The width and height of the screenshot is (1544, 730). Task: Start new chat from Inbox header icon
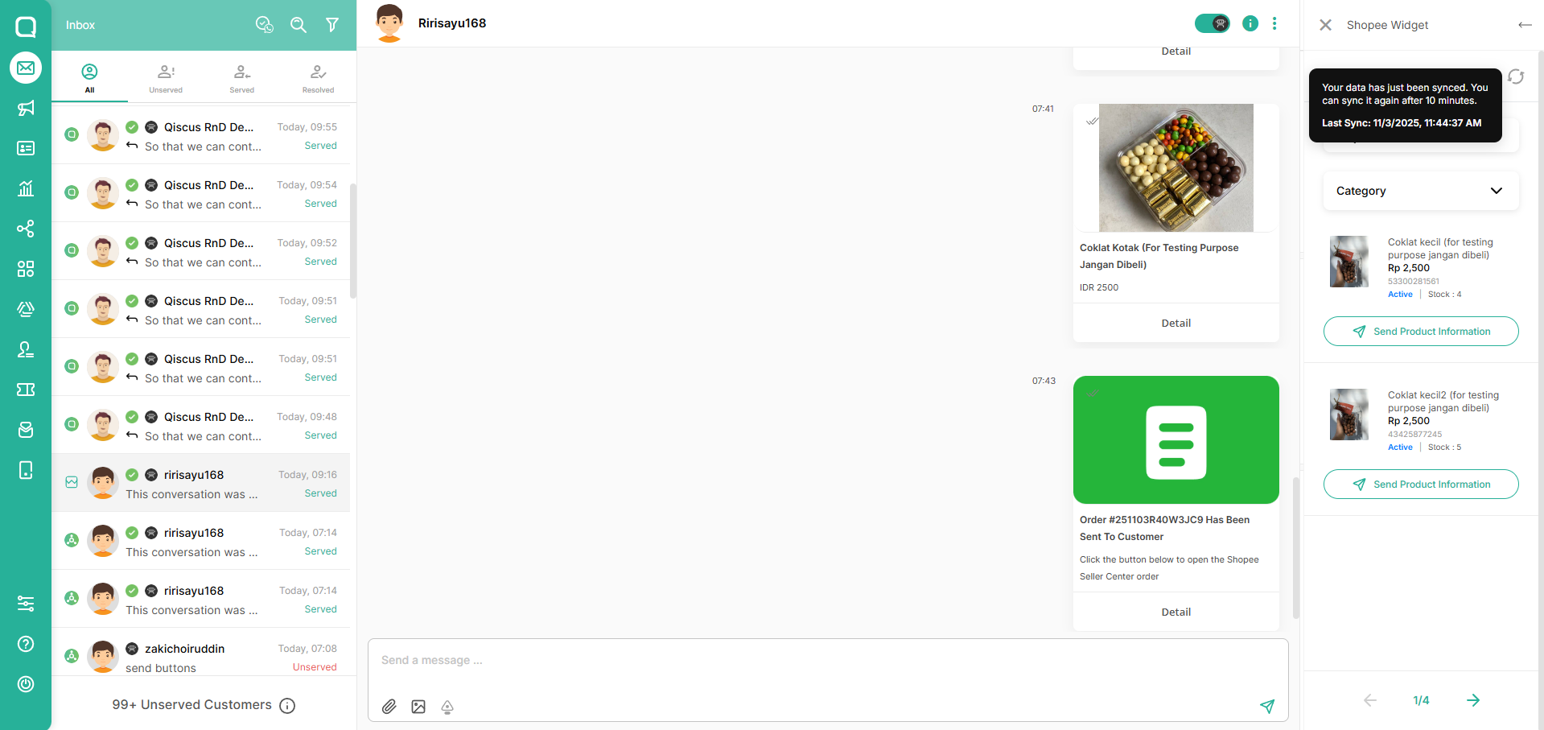(265, 25)
